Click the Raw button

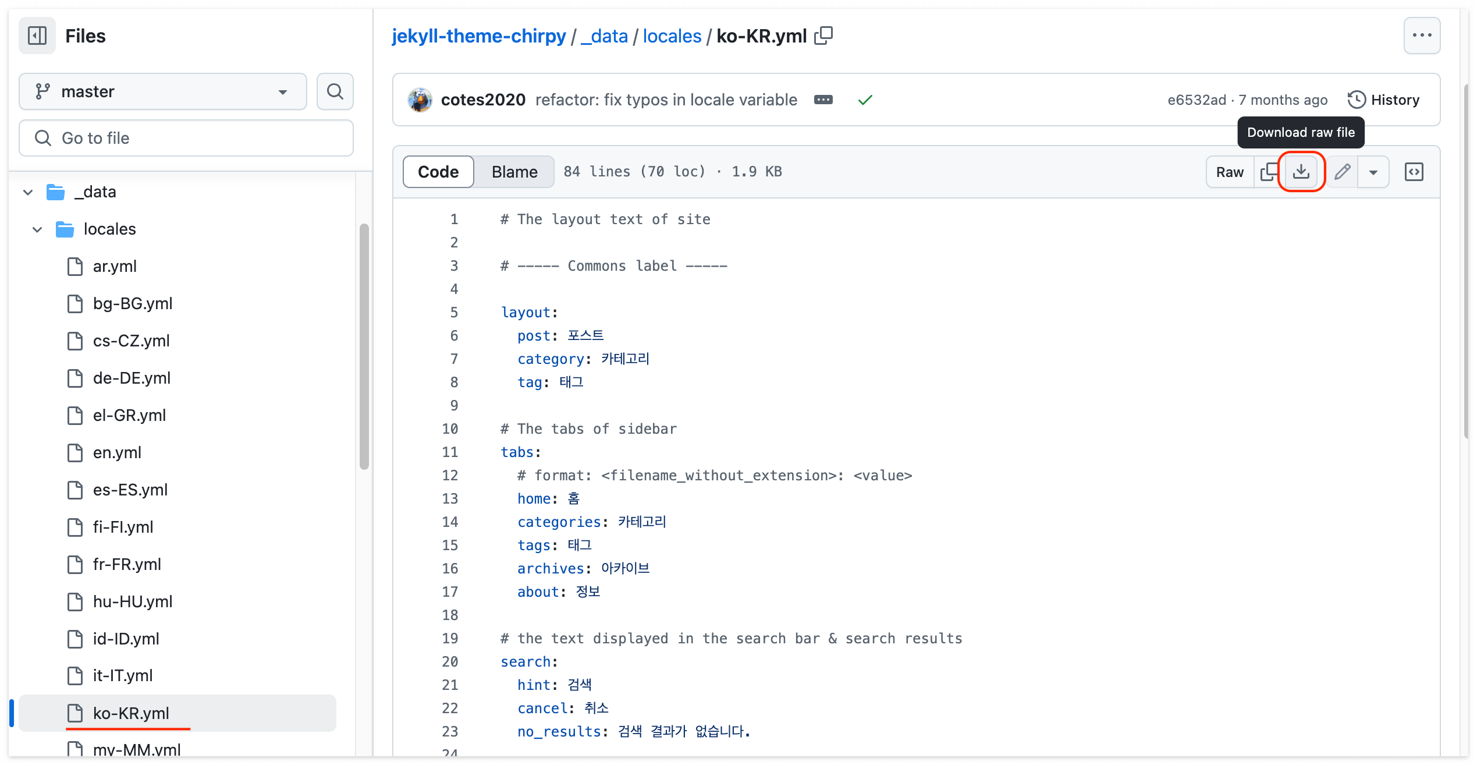click(1229, 172)
